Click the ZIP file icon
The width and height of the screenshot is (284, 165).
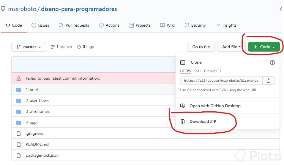coord(183,121)
